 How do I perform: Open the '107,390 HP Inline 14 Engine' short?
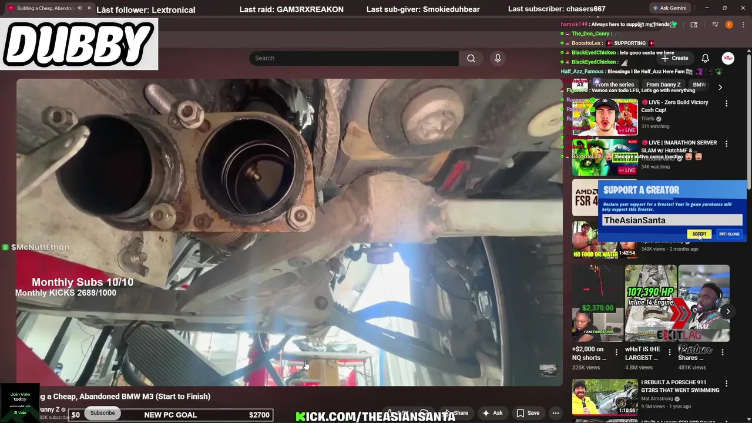tap(650, 303)
